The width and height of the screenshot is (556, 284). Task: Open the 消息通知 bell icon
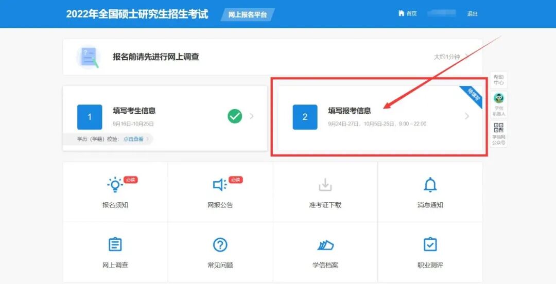[x=430, y=185]
